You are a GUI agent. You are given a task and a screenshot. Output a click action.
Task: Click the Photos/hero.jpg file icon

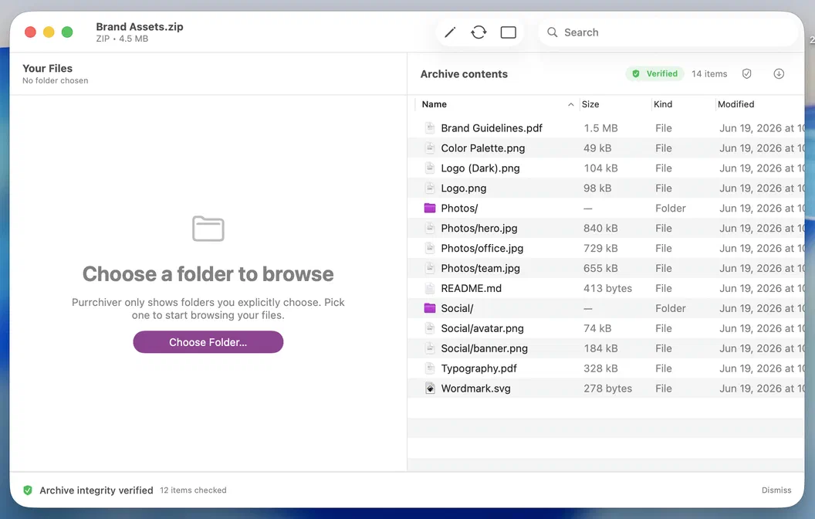(x=430, y=228)
